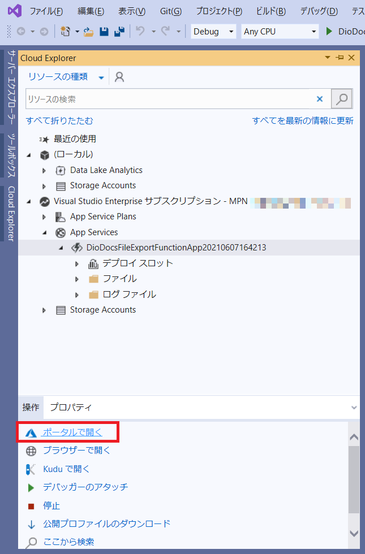Click the デプロイ スロット icon
Screen dimensions: 365x554
coord(93,263)
